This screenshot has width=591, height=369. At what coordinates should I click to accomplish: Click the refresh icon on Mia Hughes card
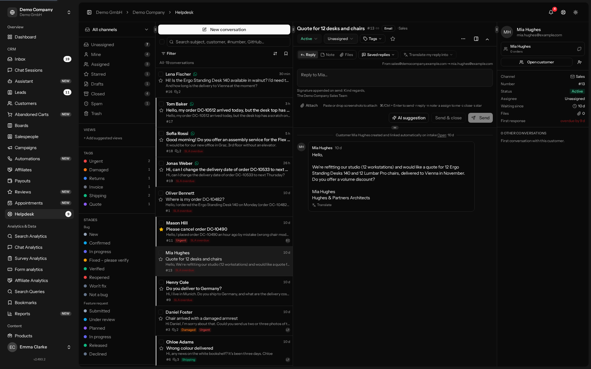click(x=579, y=49)
